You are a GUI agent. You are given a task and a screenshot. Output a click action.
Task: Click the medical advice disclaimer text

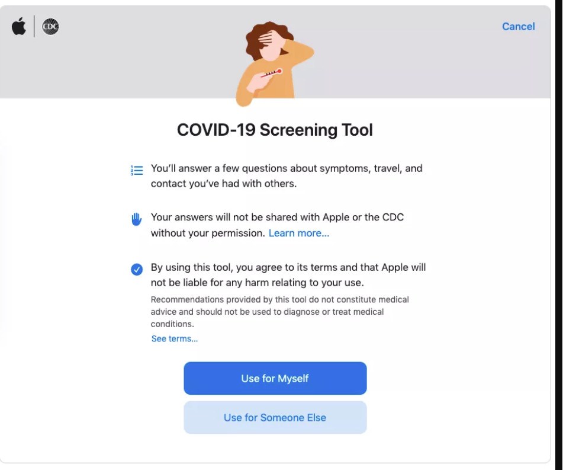[x=279, y=312]
